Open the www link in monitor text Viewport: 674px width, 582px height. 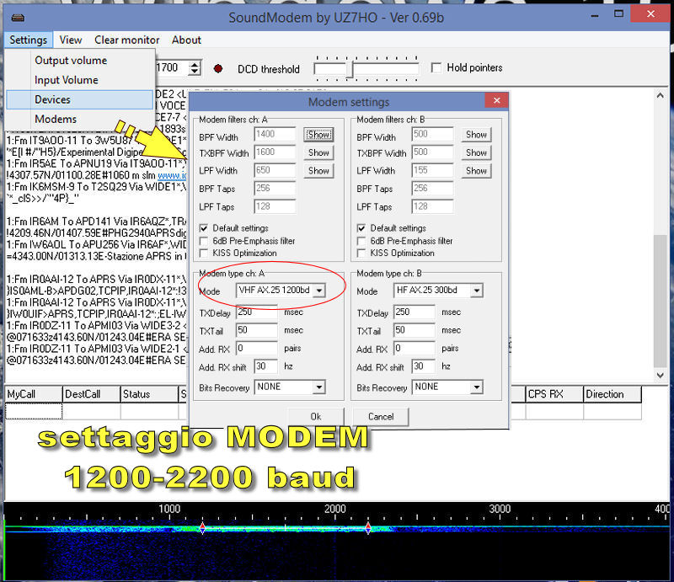pyautogui.click(x=173, y=175)
